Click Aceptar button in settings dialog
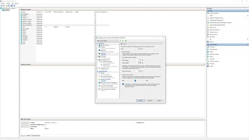Screen dimensions: 249x140 tap(140, 100)
